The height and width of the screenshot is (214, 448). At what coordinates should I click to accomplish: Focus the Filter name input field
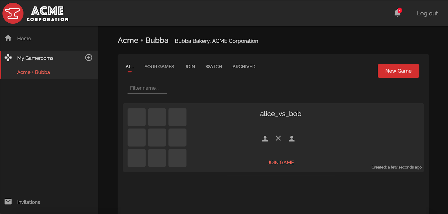click(147, 88)
